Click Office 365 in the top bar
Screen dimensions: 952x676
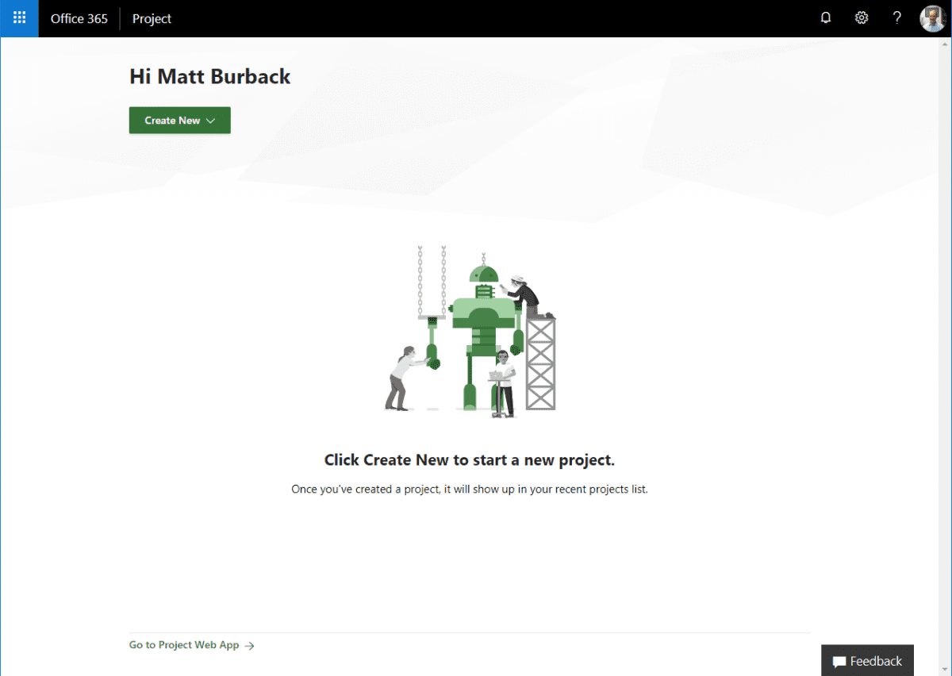(x=79, y=18)
